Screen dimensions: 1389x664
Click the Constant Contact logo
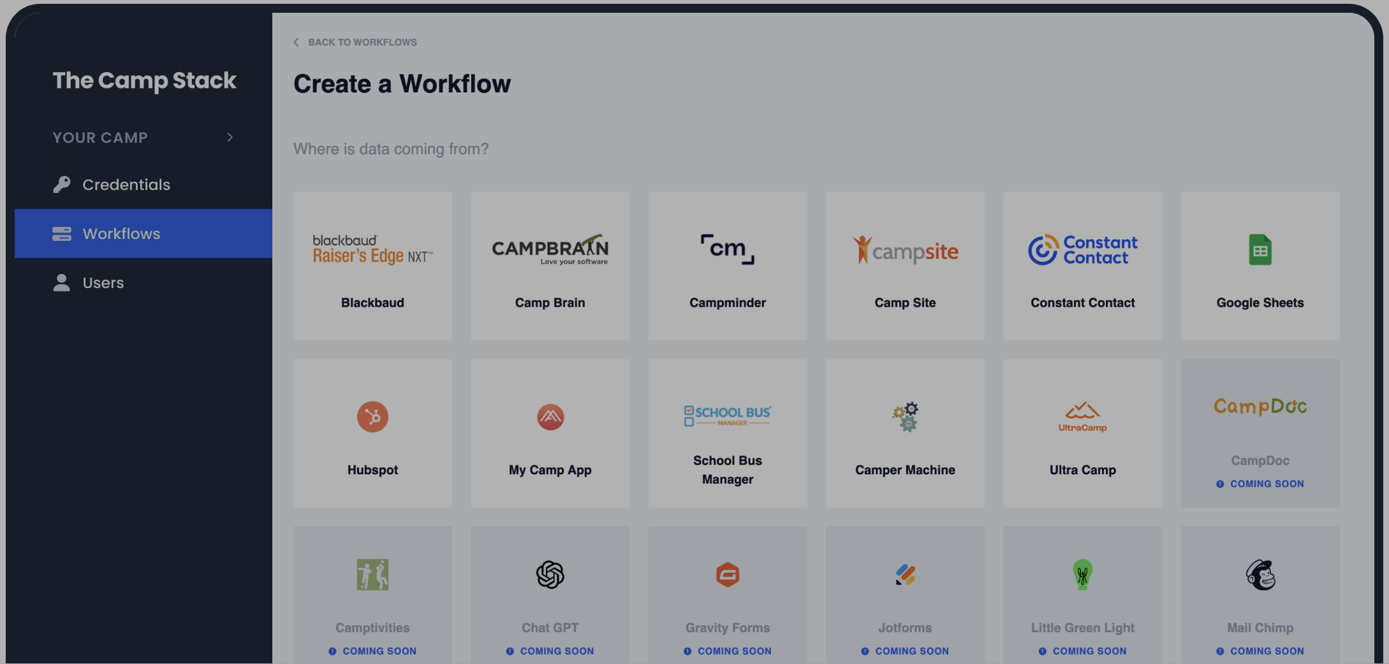[x=1083, y=250]
